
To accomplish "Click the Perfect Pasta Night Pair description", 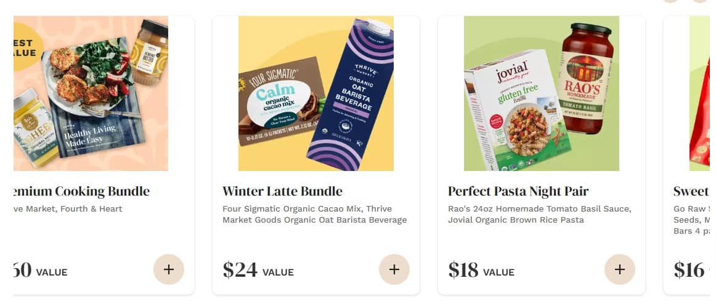I will pyautogui.click(x=540, y=215).
